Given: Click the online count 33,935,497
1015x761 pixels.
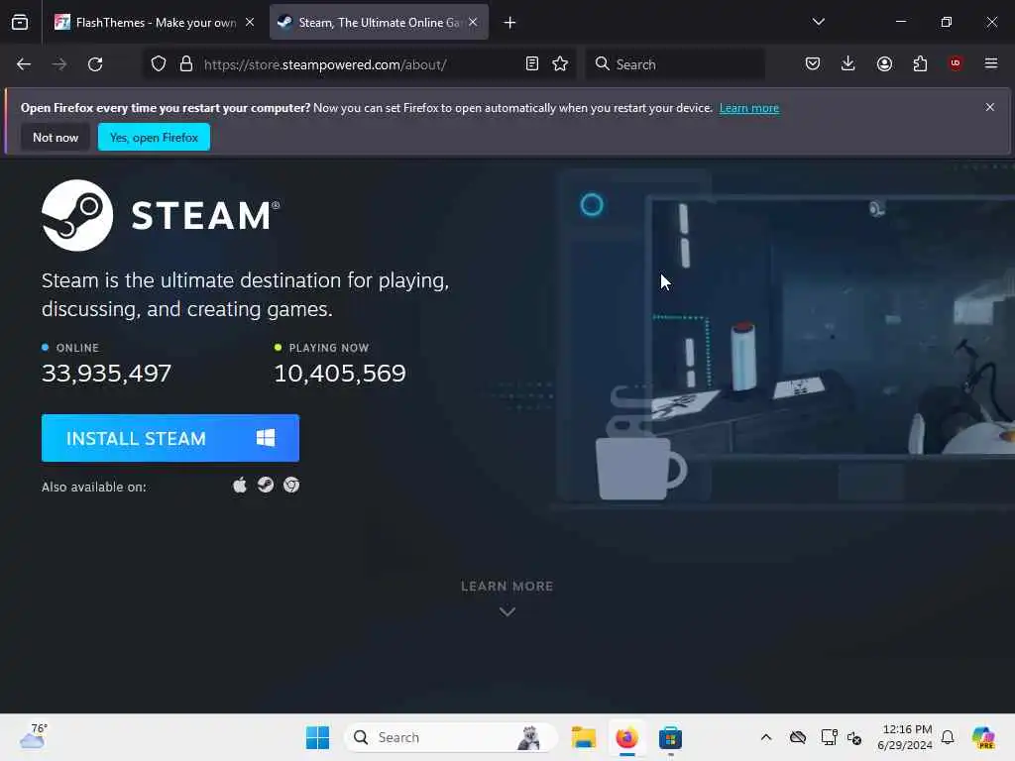Looking at the screenshot, I should pos(107,374).
